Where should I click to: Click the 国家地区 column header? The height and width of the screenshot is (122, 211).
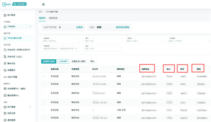tap(121, 69)
